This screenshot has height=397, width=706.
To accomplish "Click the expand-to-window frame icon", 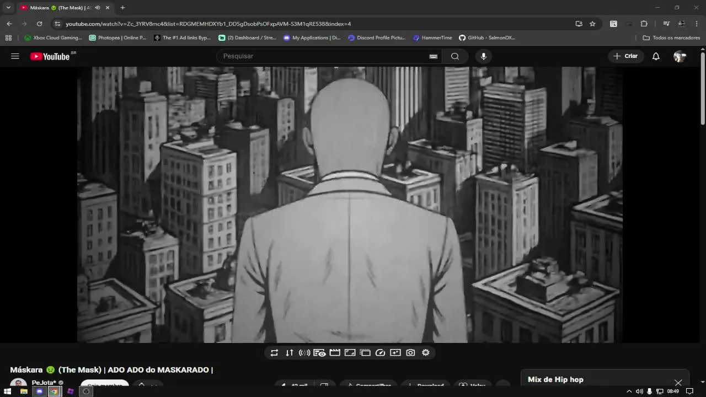I will pyautogui.click(x=350, y=353).
